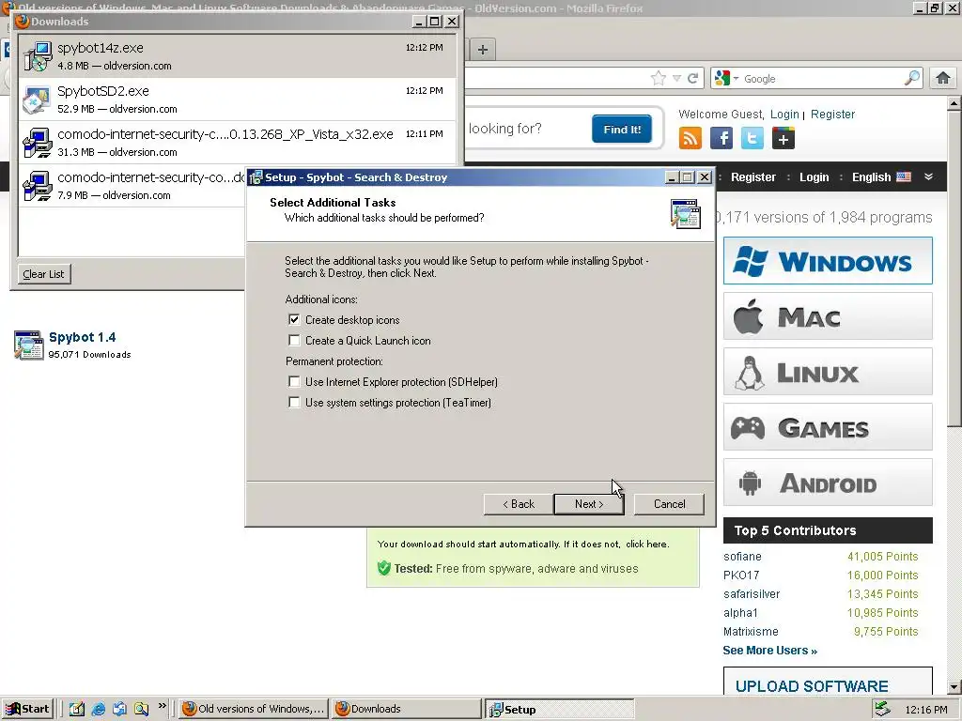Click Spybot 1.4 page icon
Image resolution: width=962 pixels, height=721 pixels.
[28, 345]
